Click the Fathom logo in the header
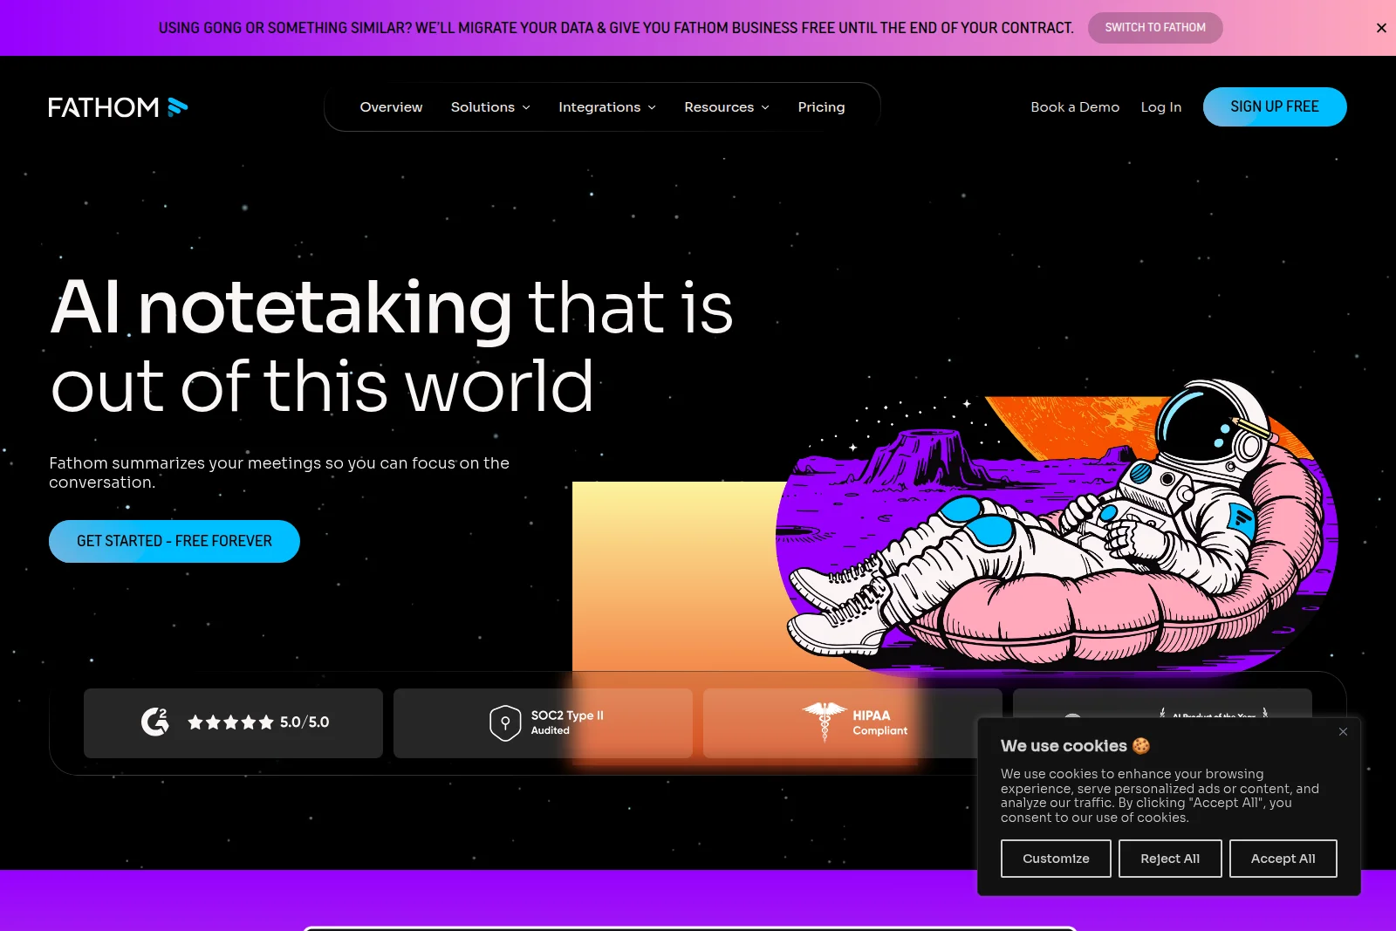1396x931 pixels. [x=118, y=106]
